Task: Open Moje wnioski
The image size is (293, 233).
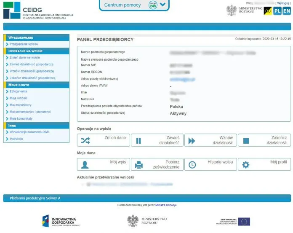Action: click(19, 98)
